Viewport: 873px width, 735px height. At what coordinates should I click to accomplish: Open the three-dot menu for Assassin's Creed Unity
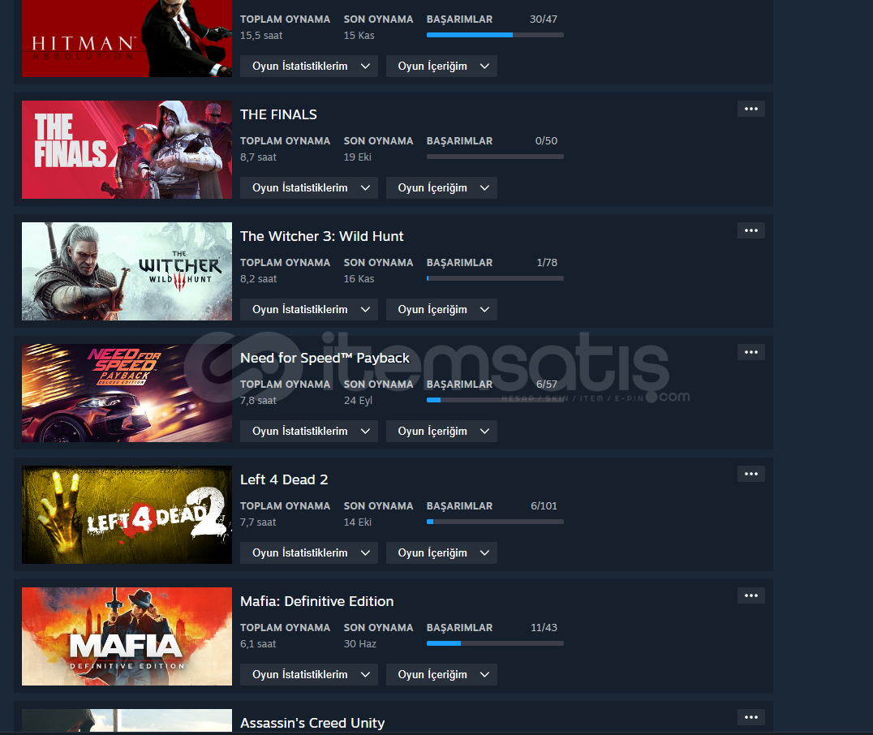(750, 717)
